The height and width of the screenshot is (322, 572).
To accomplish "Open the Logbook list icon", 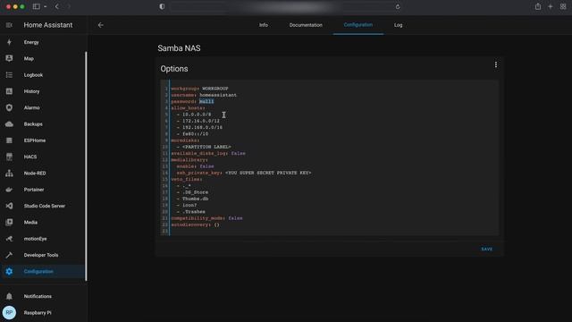I will tap(9, 75).
